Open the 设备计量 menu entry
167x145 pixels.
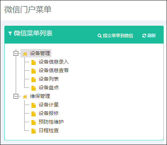point(49,105)
